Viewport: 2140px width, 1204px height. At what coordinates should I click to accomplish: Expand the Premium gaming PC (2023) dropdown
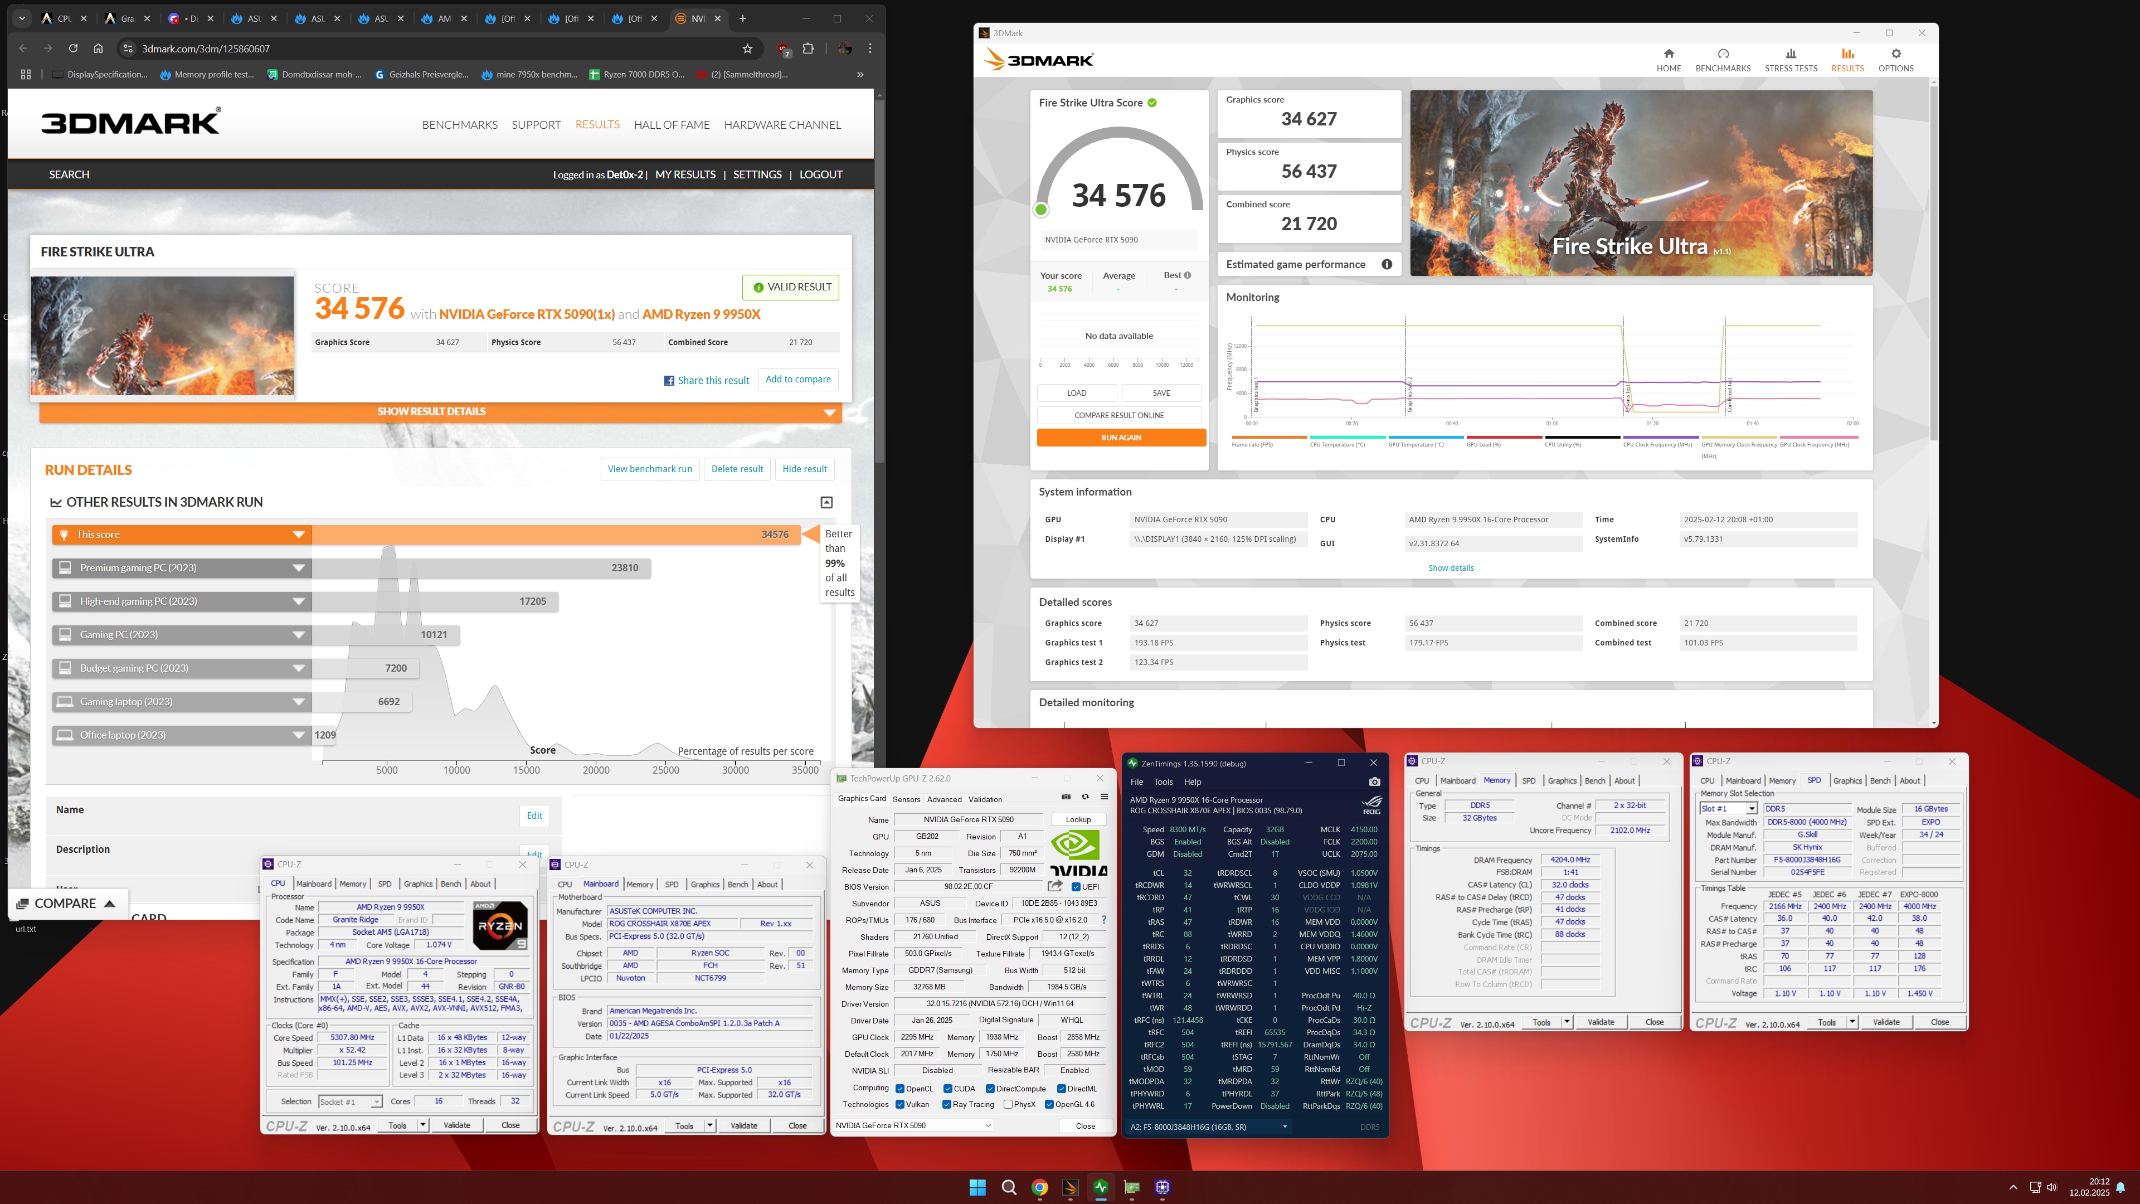pyautogui.click(x=299, y=567)
